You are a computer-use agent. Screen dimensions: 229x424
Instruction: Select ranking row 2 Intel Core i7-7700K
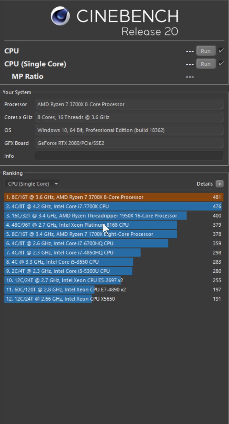[x=114, y=206]
